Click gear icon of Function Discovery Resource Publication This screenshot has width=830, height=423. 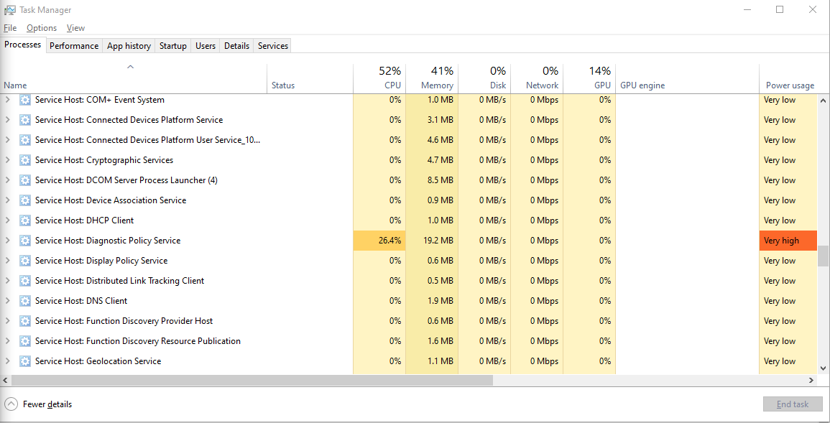pyautogui.click(x=25, y=341)
